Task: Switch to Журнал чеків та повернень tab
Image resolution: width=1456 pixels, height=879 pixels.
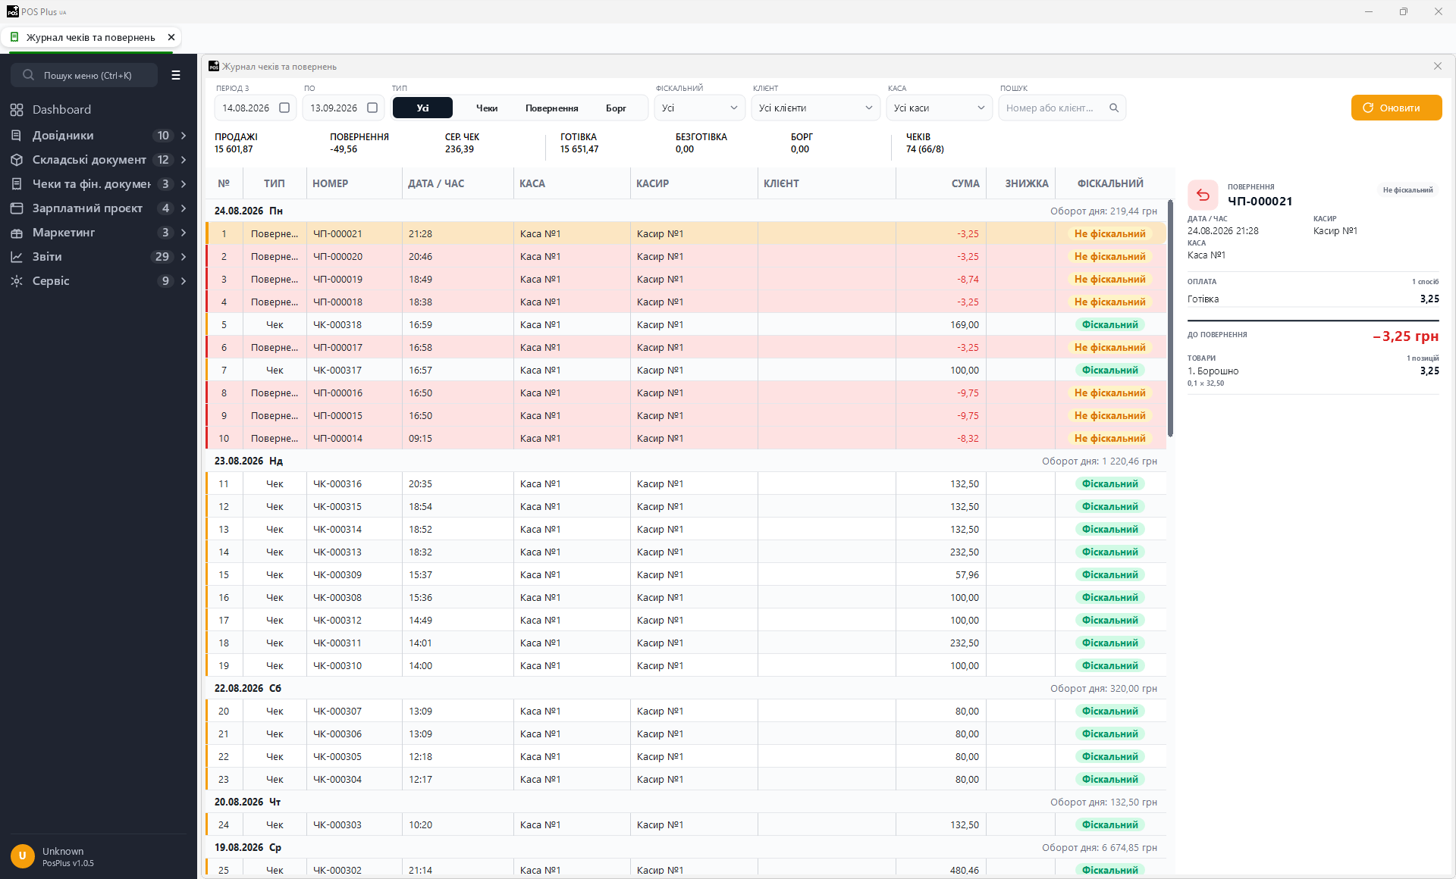Action: (91, 37)
